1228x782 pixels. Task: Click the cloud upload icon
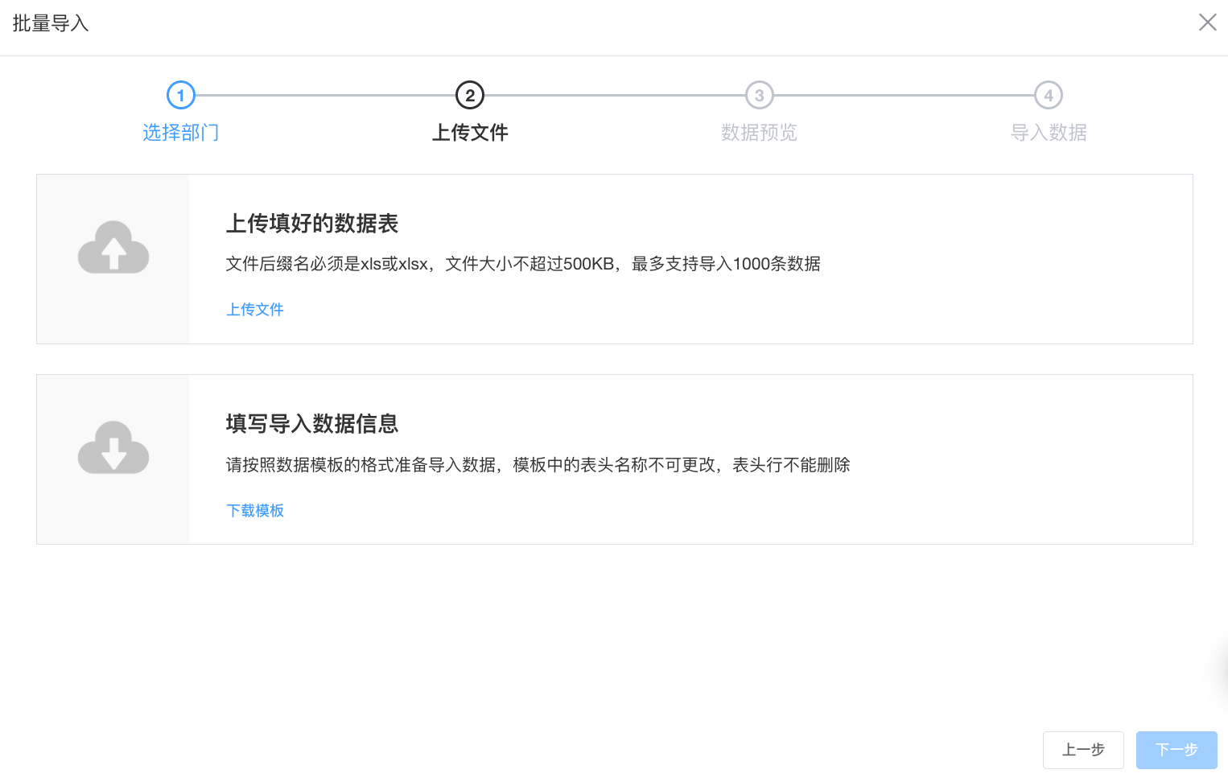pos(113,248)
